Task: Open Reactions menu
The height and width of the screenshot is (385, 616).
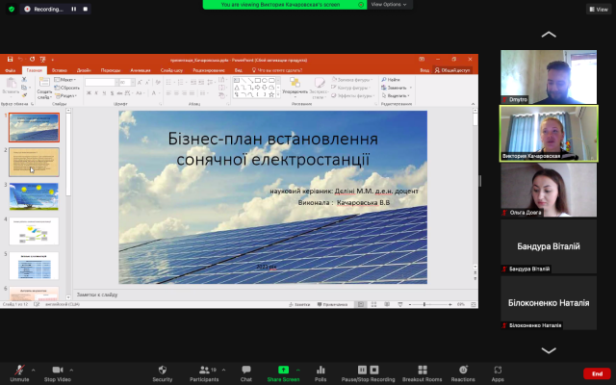Action: (463, 373)
